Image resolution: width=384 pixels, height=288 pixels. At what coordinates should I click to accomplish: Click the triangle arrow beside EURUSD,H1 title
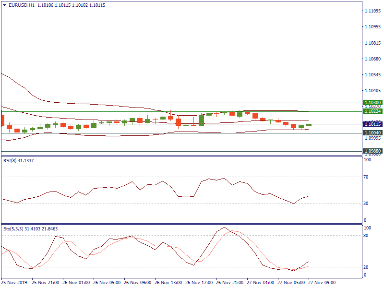click(x=4, y=5)
